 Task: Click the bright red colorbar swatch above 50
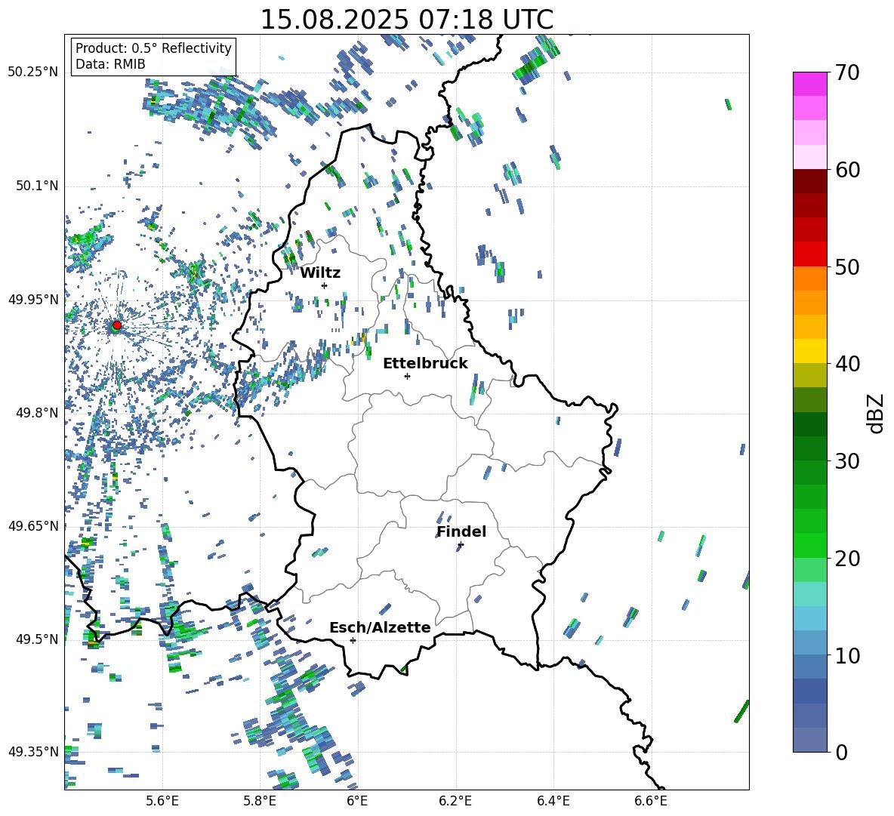[809, 254]
